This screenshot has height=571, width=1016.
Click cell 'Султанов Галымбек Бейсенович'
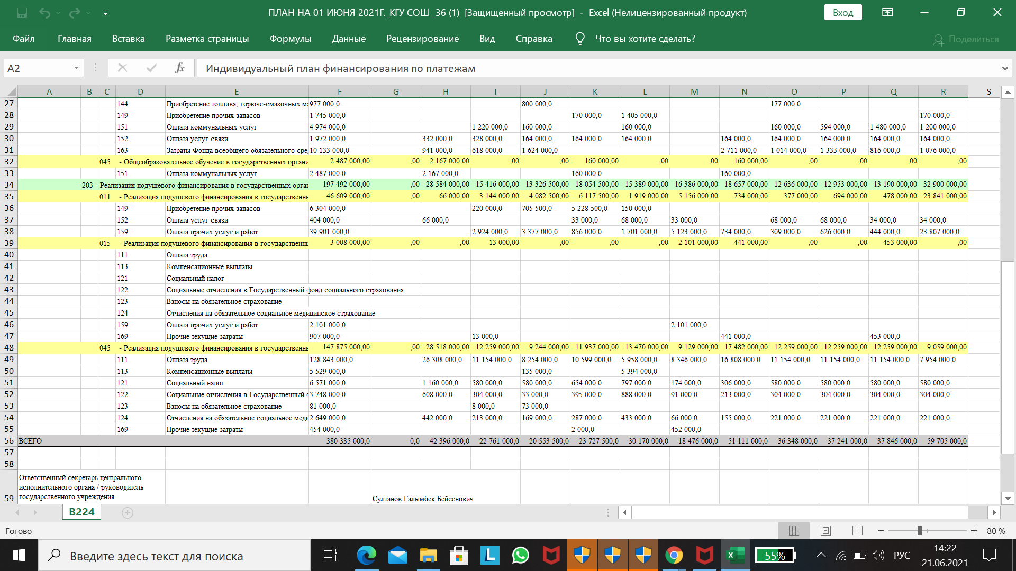(423, 499)
